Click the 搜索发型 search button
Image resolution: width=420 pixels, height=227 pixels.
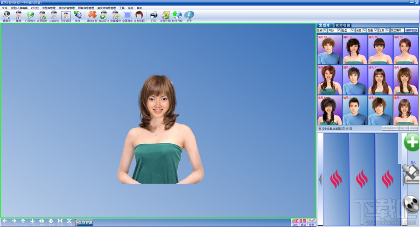[411, 30]
